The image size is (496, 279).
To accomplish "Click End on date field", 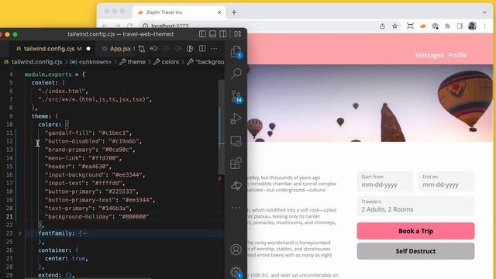I will point(446,181).
